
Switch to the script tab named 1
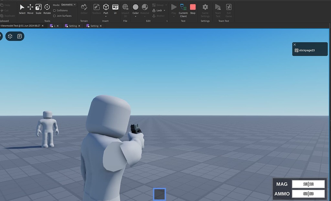coord(53,26)
